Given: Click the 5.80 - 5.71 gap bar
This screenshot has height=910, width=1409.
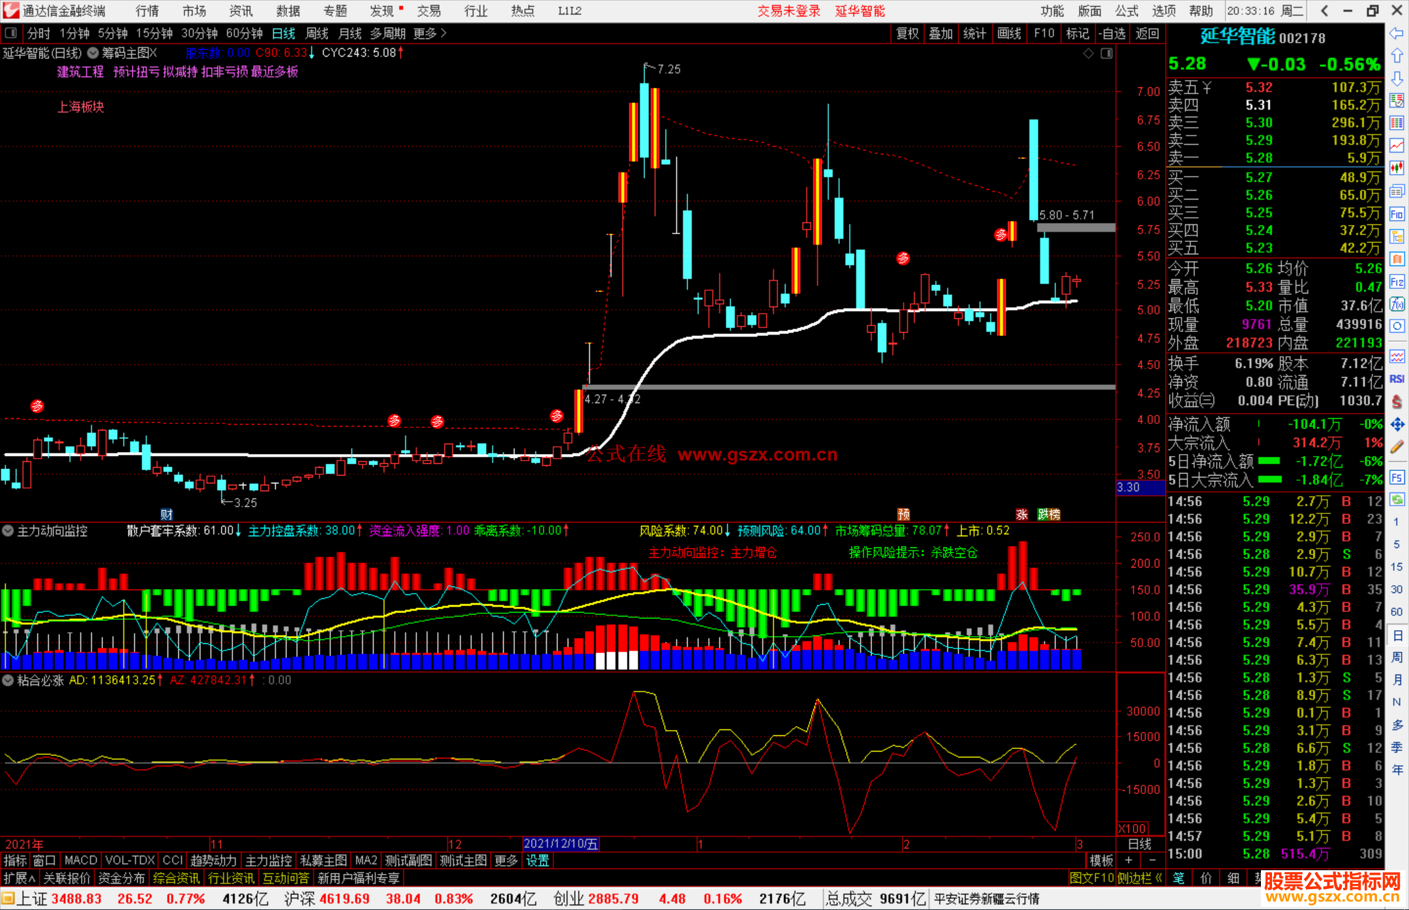Looking at the screenshot, I should tap(1076, 228).
